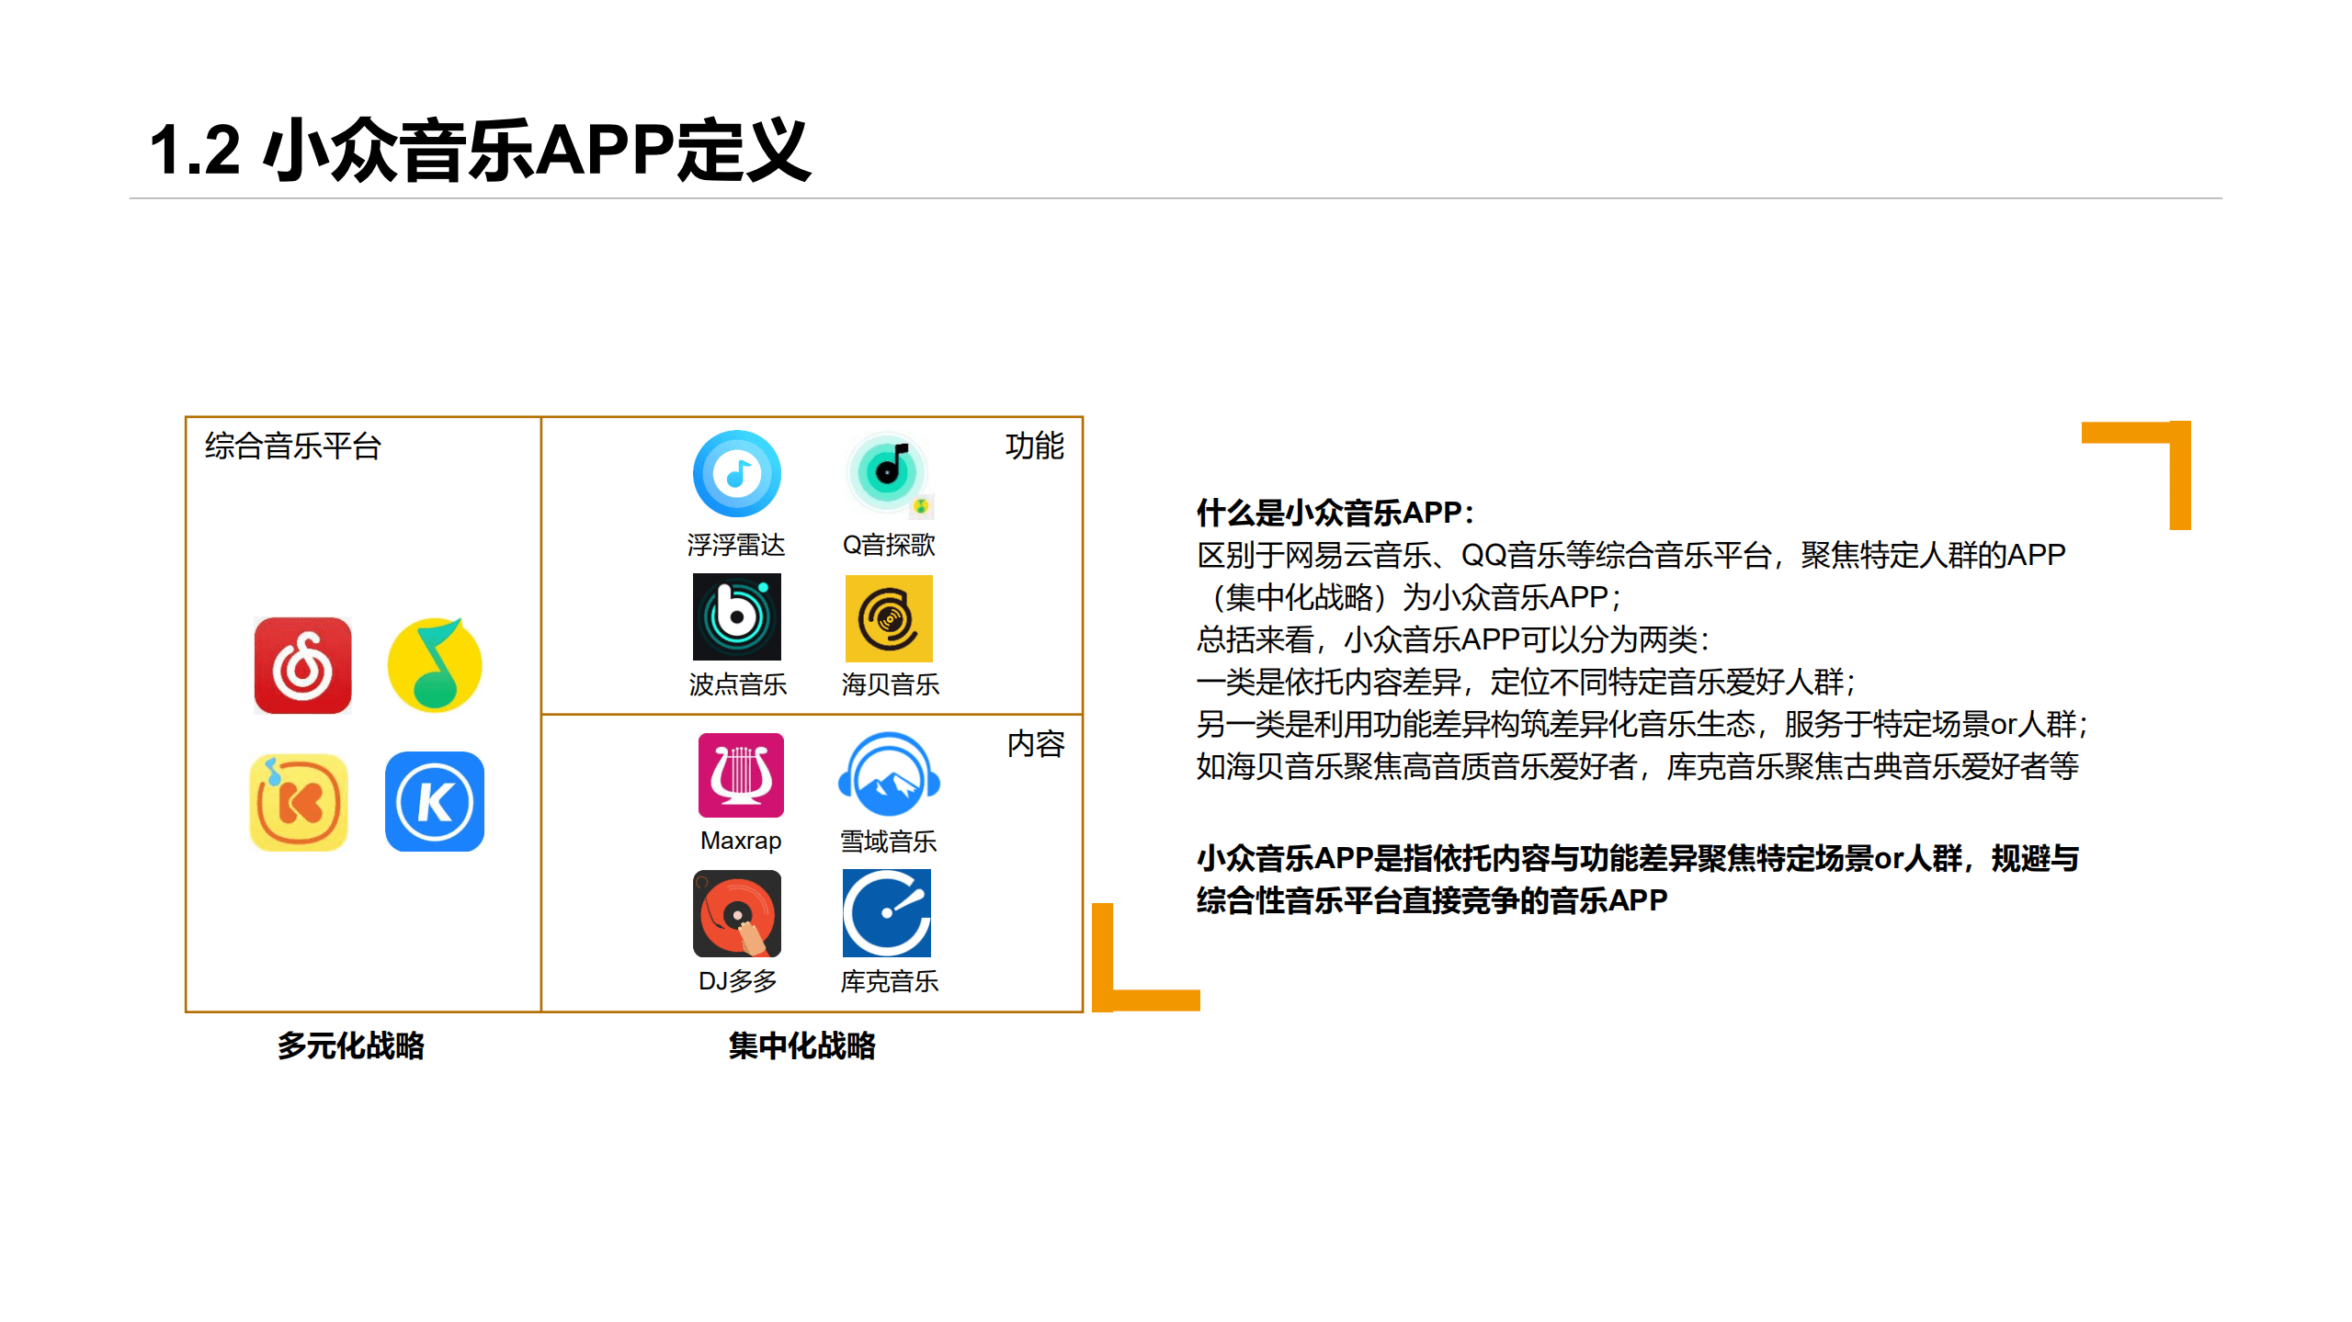
Task: Select the 浮浮雷达 app icon
Action: pos(737,474)
